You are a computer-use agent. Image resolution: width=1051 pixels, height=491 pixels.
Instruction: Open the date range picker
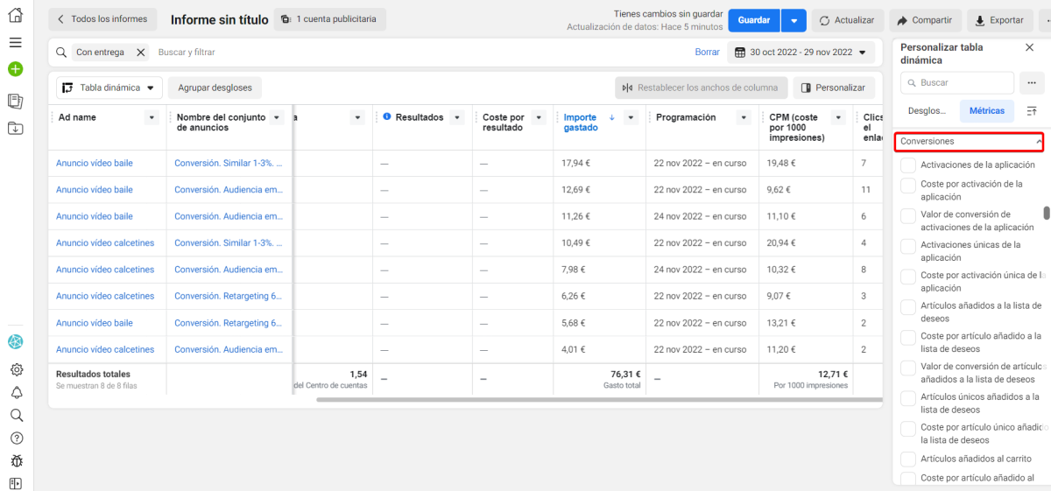801,53
